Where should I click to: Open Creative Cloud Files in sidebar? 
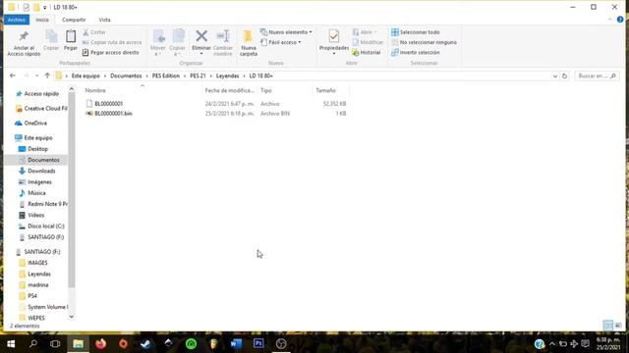41,109
